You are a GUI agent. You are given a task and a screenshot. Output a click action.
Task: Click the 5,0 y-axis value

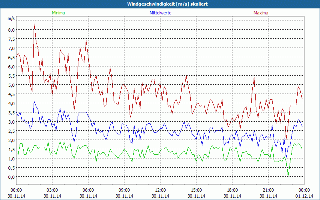pyautogui.click(x=11, y=85)
